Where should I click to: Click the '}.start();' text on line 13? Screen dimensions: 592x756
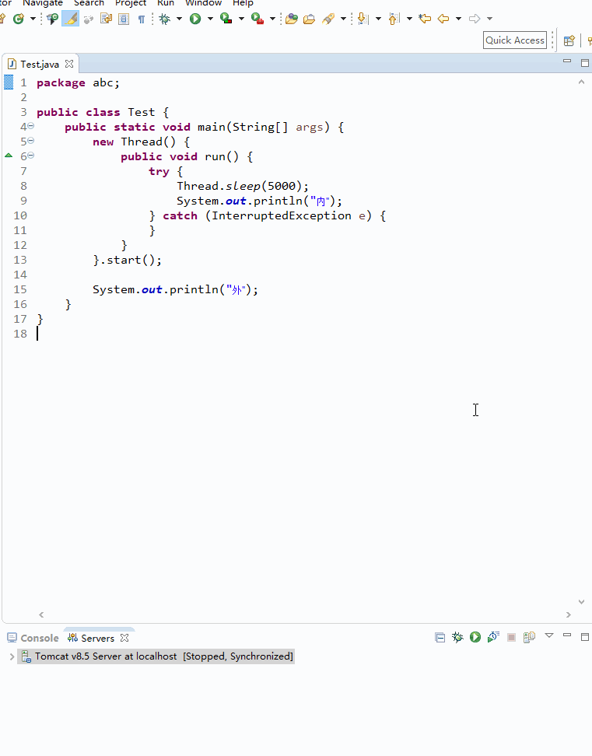(x=128, y=260)
